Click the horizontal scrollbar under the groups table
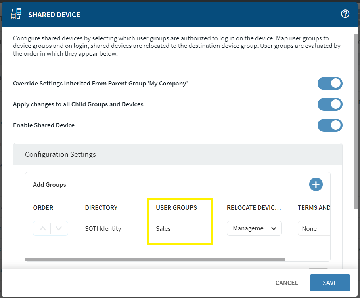 coord(155,260)
